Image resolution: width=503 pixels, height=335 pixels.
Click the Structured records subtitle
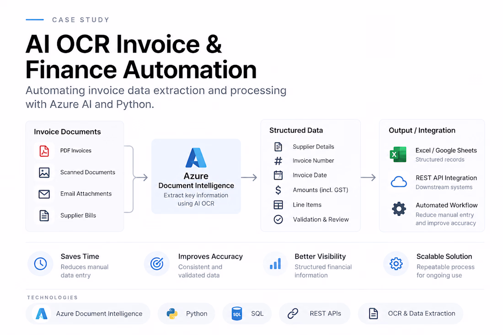click(x=440, y=160)
